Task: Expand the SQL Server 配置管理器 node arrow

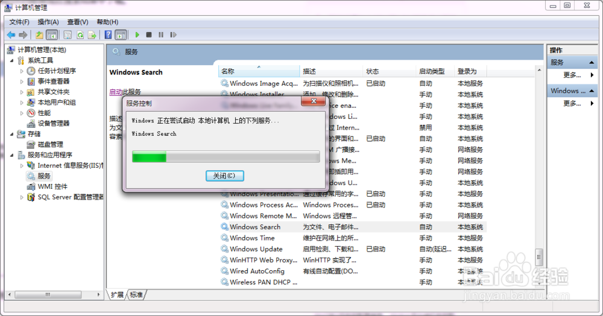Action: click(22, 197)
